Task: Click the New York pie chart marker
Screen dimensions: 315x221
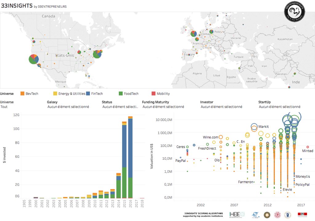Action: click(97, 54)
